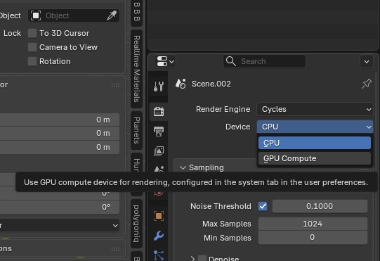Select GPU Compute in Device dropdown

click(314, 158)
